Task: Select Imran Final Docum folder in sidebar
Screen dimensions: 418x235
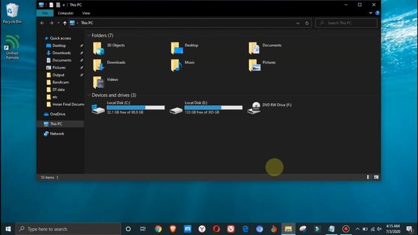Action: (65, 104)
